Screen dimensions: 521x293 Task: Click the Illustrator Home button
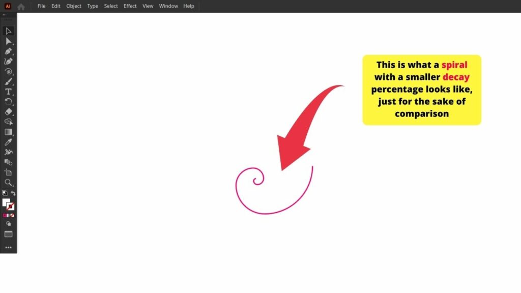(21, 6)
